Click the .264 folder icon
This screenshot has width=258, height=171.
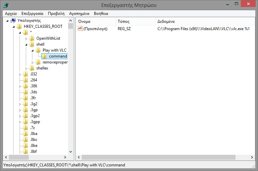[x=26, y=80]
